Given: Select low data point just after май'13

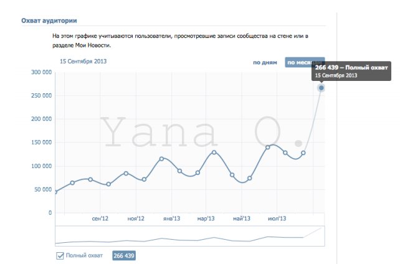Looking at the screenshot, I should point(250,178).
